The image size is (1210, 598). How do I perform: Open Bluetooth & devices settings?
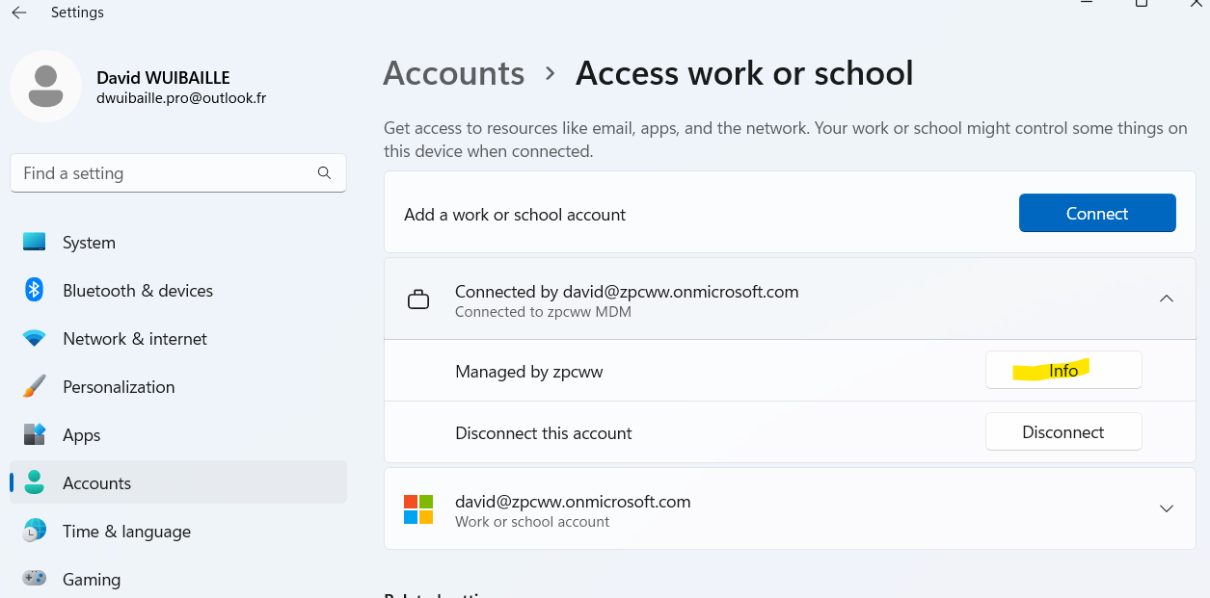178,291
